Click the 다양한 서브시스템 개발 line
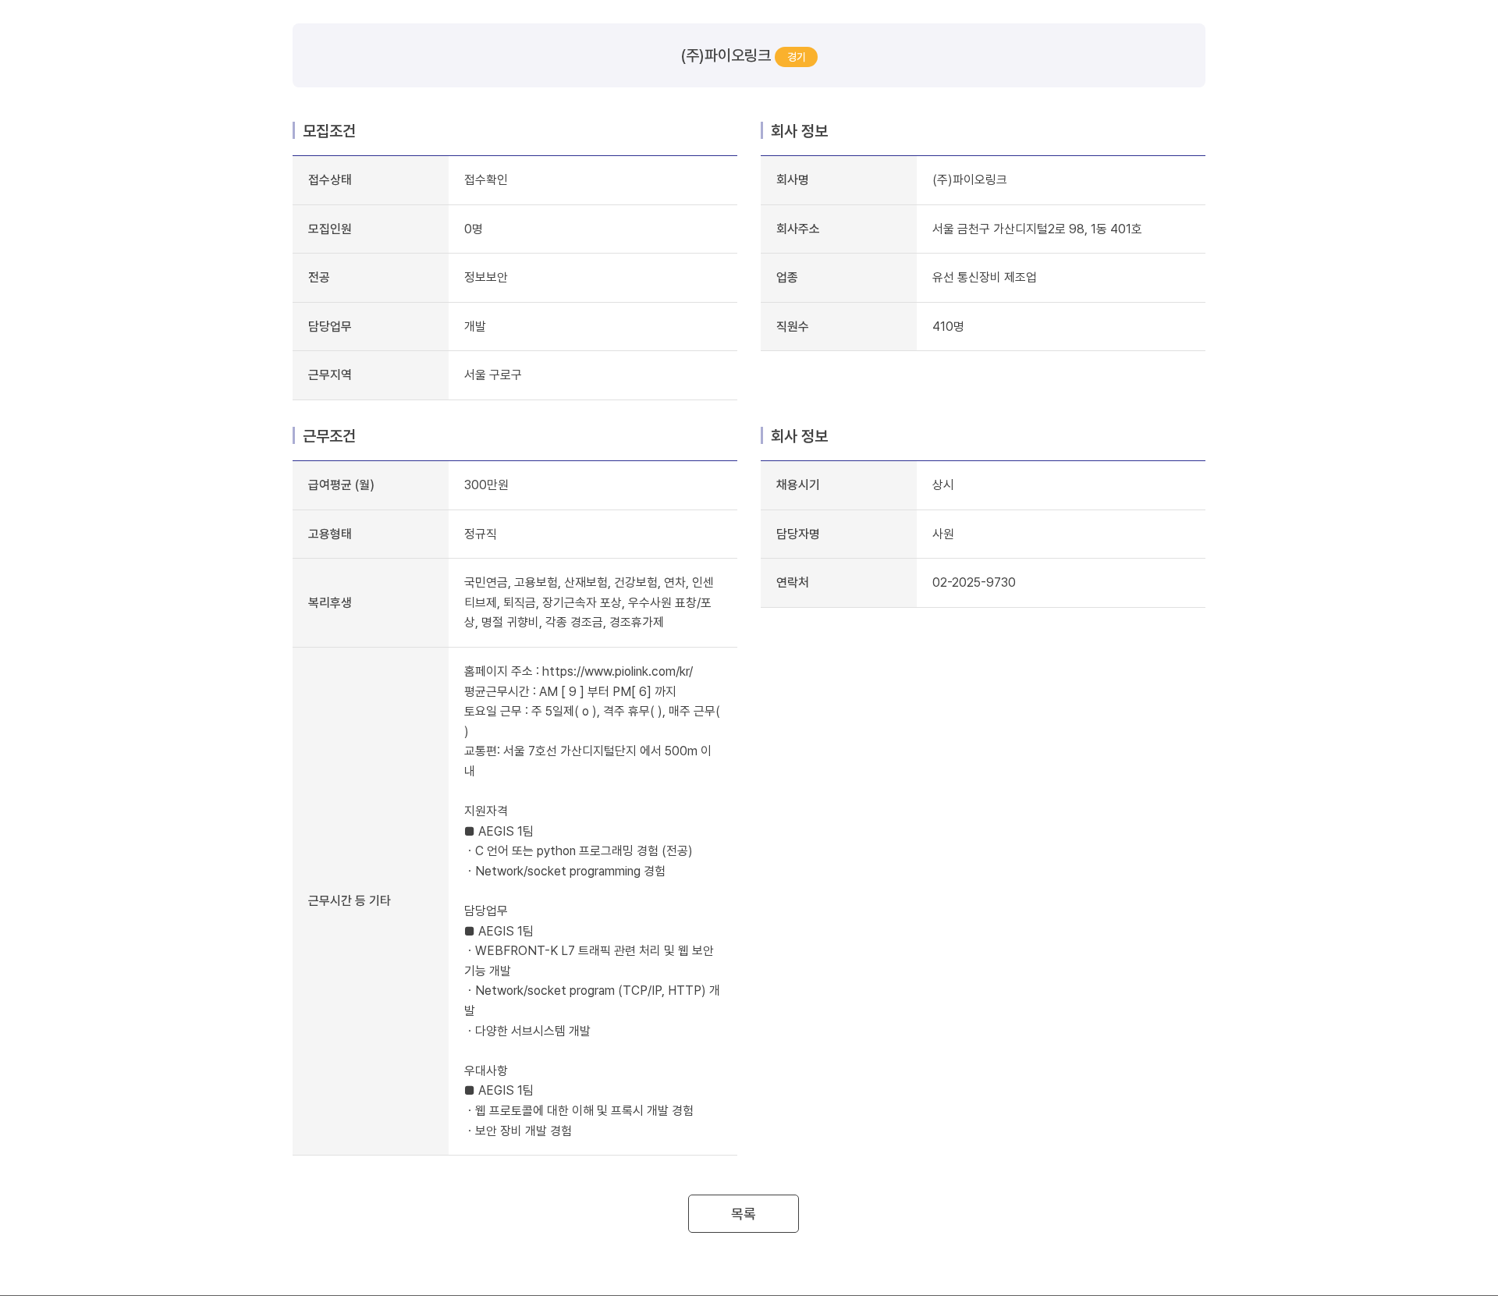1498x1296 pixels. pyautogui.click(x=528, y=1031)
